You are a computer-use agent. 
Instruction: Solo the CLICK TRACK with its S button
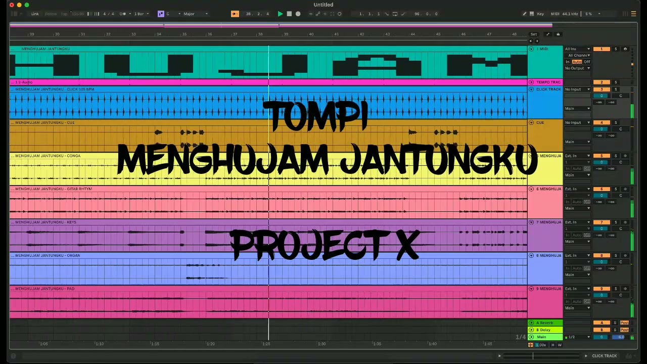(x=616, y=89)
